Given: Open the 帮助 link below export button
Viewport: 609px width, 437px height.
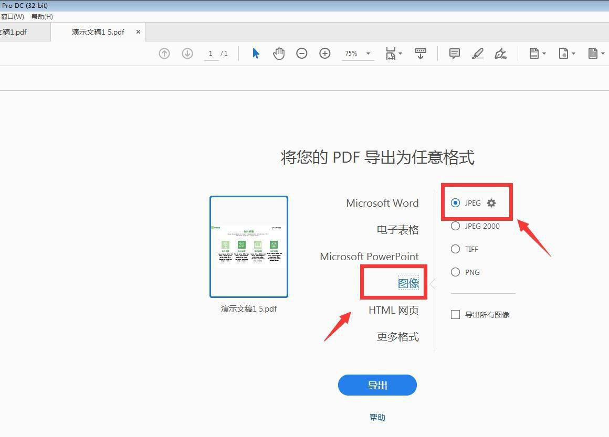Looking at the screenshot, I should pos(377,418).
